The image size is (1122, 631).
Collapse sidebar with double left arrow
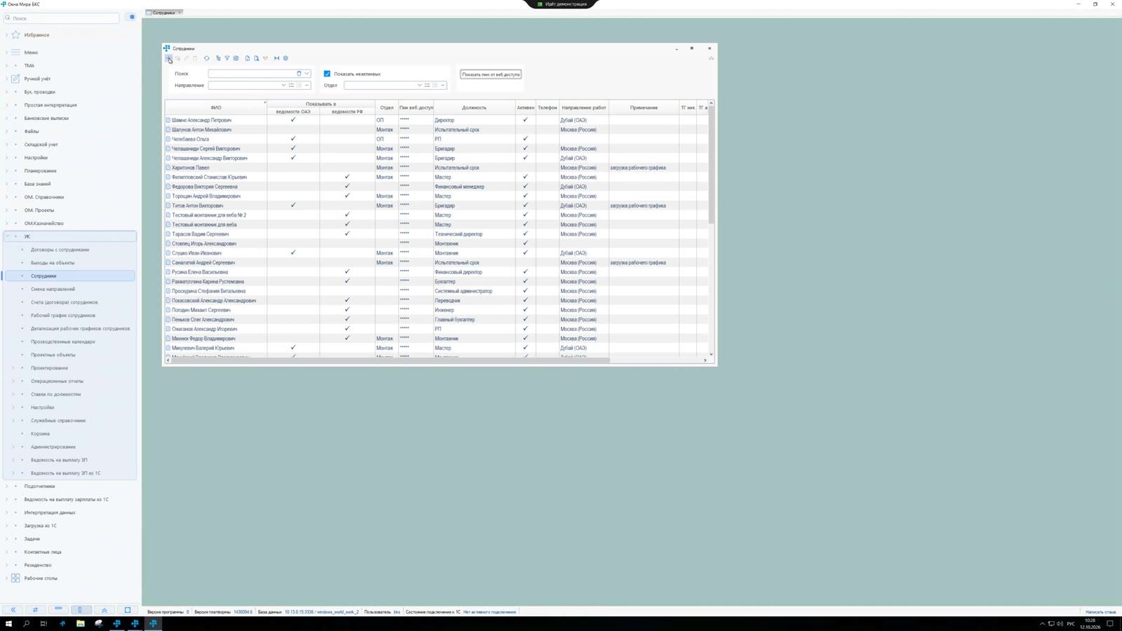pyautogui.click(x=13, y=610)
